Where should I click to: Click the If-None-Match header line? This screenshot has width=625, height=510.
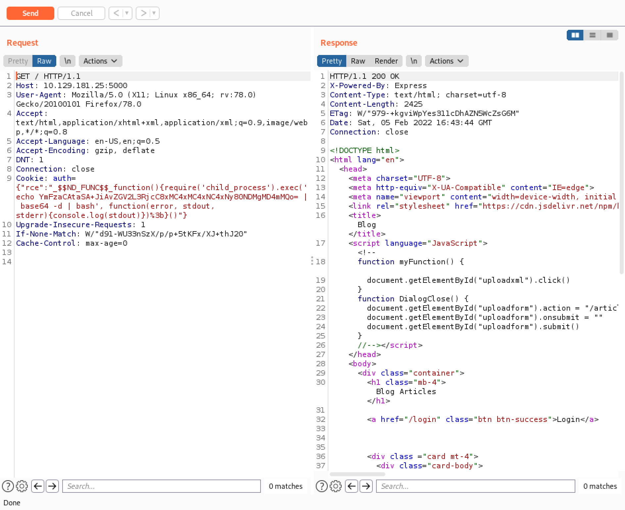pos(131,234)
